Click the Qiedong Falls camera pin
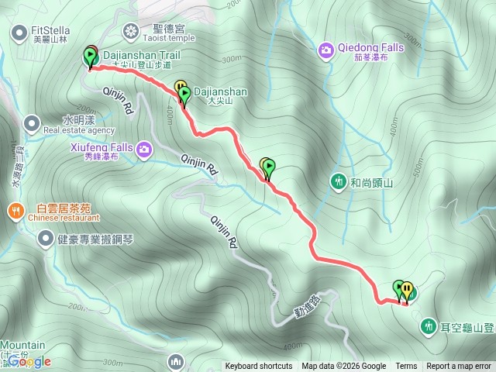 (x=325, y=50)
